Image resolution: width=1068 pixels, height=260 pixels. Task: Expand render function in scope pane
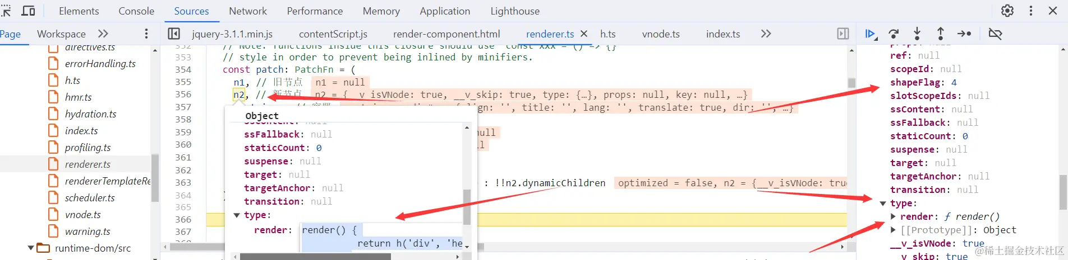(893, 216)
